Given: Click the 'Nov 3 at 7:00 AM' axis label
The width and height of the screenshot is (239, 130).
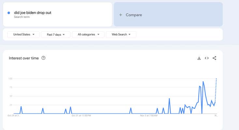Looking at the screenshot, I should [149, 115].
